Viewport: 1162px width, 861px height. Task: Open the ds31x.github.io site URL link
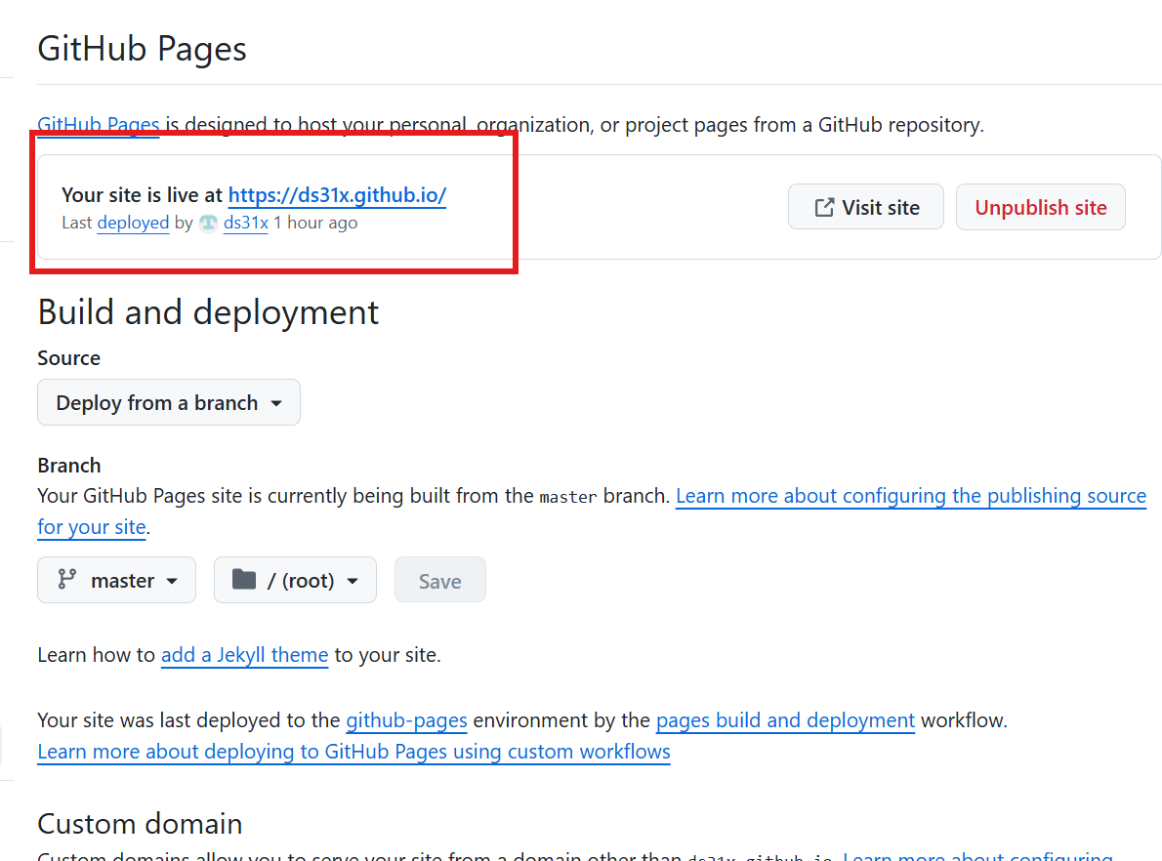point(337,195)
